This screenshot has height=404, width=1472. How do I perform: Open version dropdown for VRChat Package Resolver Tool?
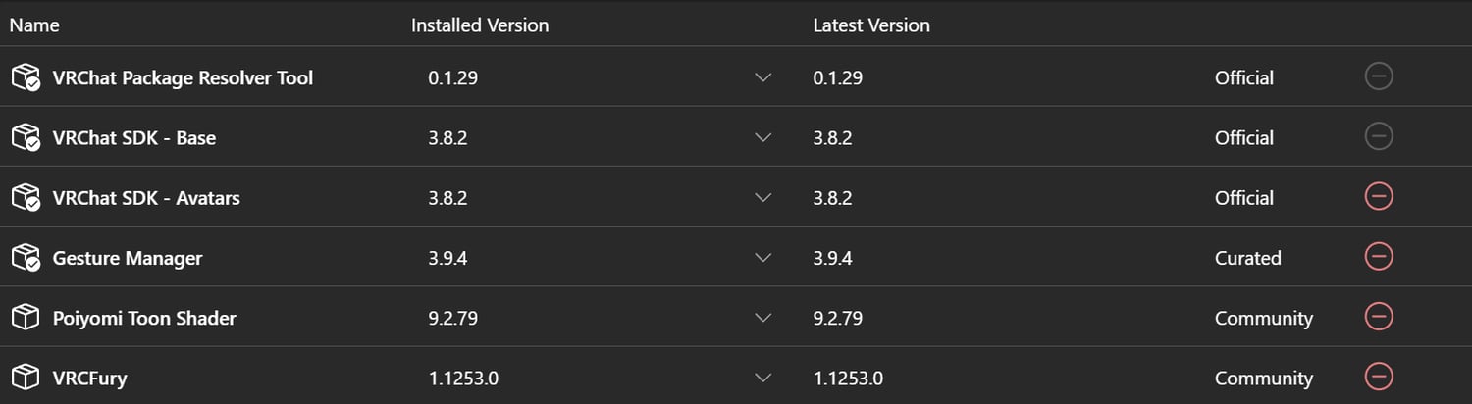(763, 78)
